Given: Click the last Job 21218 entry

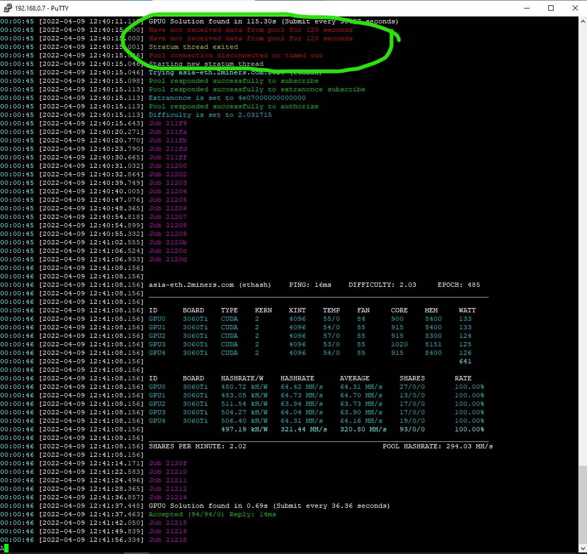Looking at the screenshot, I should (168, 540).
